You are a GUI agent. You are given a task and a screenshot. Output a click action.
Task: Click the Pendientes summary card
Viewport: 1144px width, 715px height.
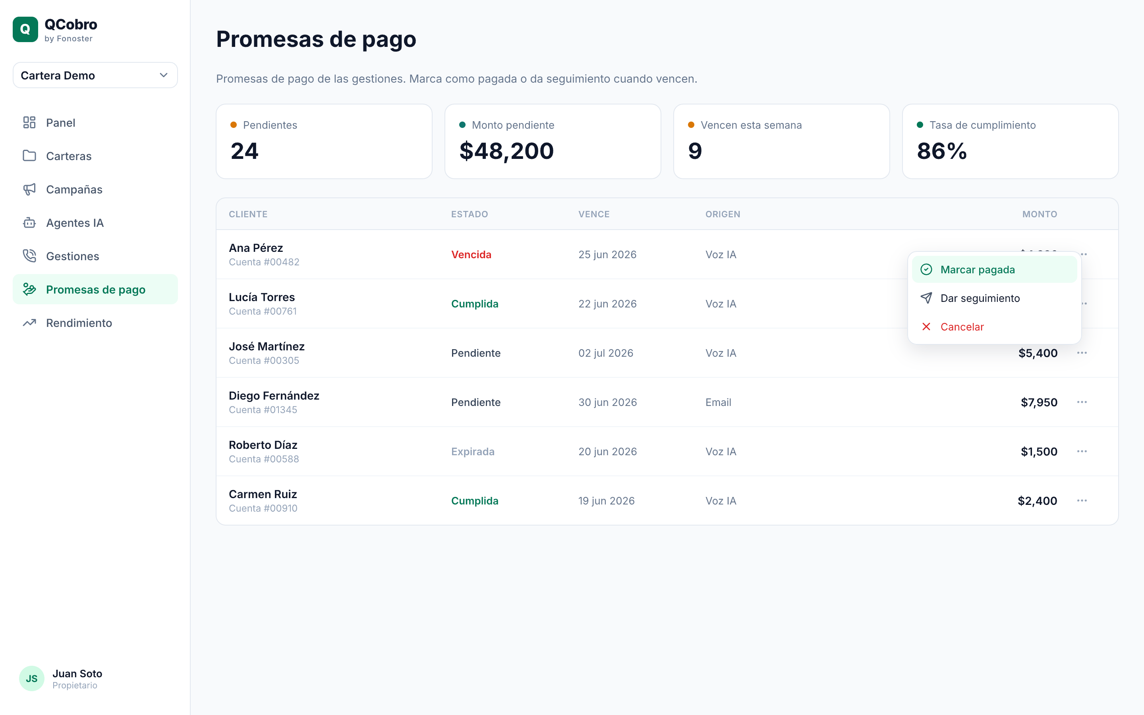tap(324, 141)
